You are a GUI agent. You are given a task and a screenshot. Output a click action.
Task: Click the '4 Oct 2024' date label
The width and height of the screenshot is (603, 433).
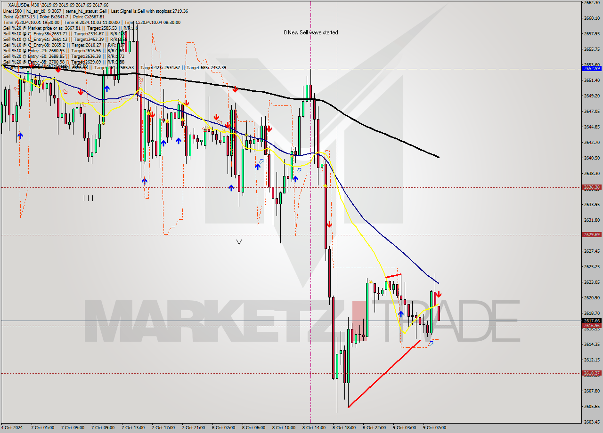[x=11, y=428]
